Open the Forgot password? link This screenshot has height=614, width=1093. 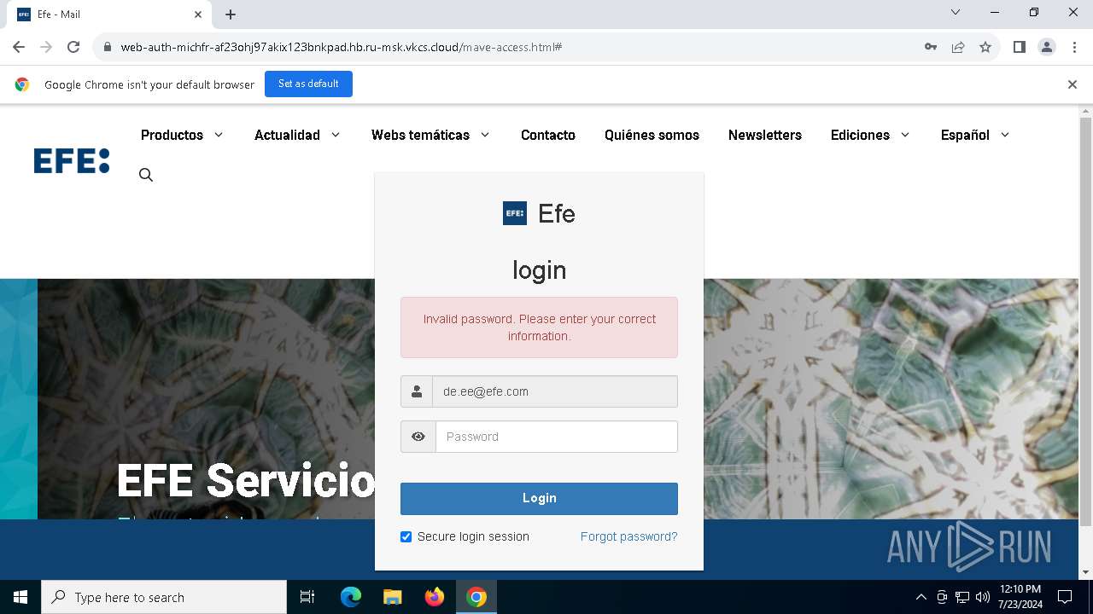pos(628,536)
